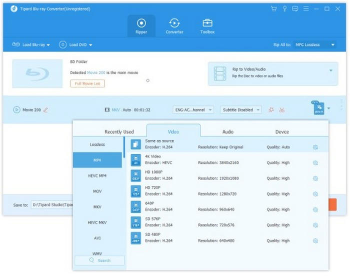This screenshot has width=350, height=276.
Task: Click the format Search field
Action: (99, 260)
